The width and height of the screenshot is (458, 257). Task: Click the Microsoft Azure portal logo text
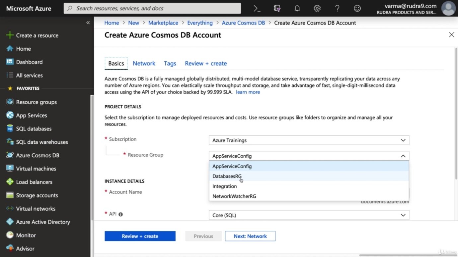pyautogui.click(x=29, y=9)
